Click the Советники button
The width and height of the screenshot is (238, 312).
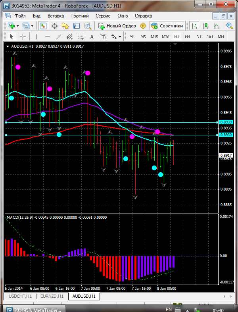167,26
